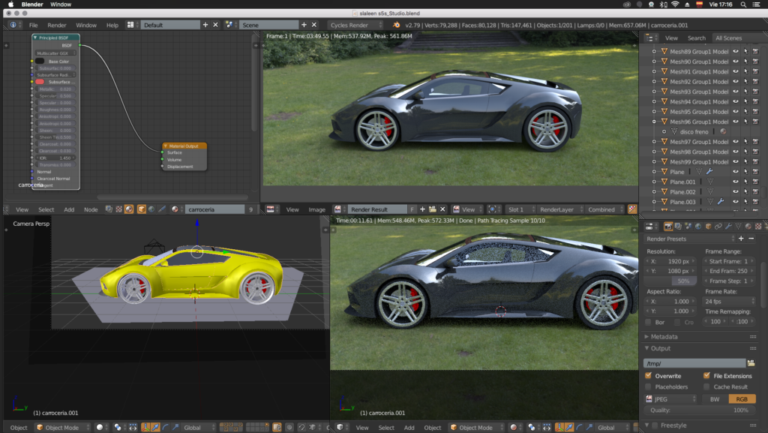
Task: Click the material icon next to disco freno
Action: click(x=724, y=131)
